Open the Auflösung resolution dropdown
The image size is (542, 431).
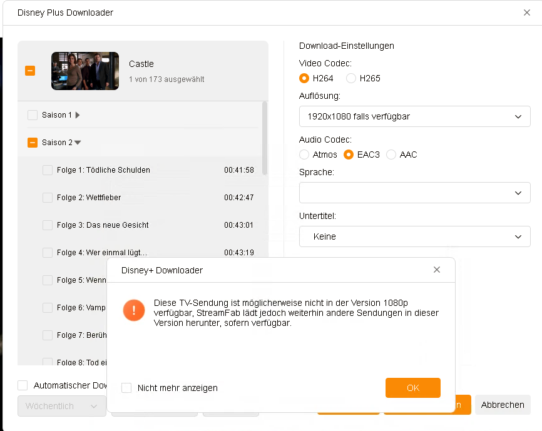[414, 116]
